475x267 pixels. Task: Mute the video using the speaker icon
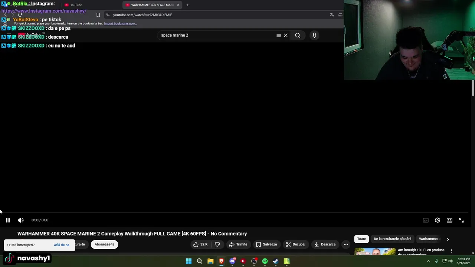pos(21,220)
